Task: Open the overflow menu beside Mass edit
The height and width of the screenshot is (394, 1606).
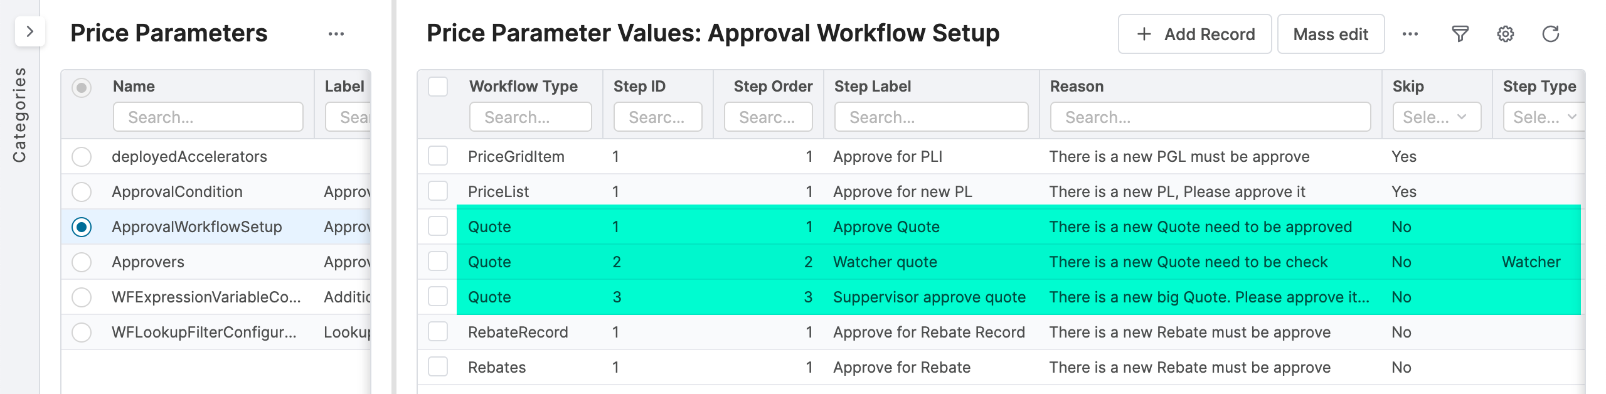Action: (x=1410, y=35)
